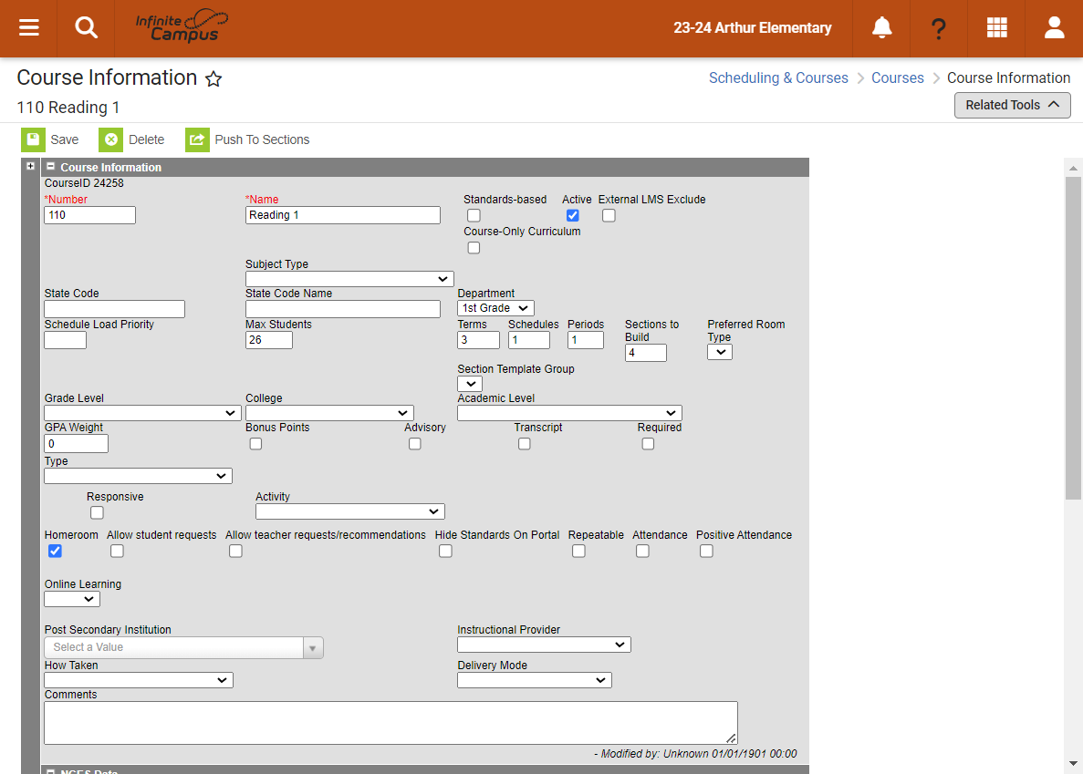Click the green Delete X icon
The image size is (1083, 774).
click(110, 139)
